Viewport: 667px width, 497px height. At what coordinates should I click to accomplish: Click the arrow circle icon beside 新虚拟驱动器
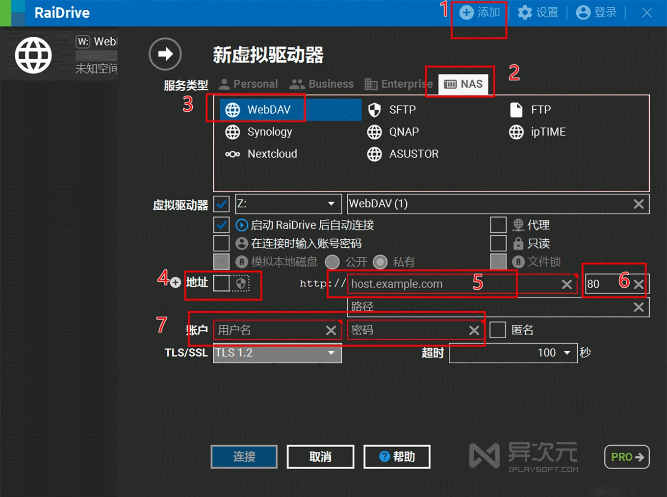point(165,53)
